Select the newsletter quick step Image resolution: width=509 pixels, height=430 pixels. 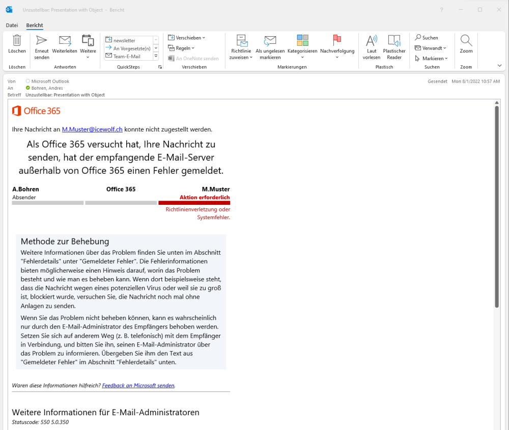[128, 40]
